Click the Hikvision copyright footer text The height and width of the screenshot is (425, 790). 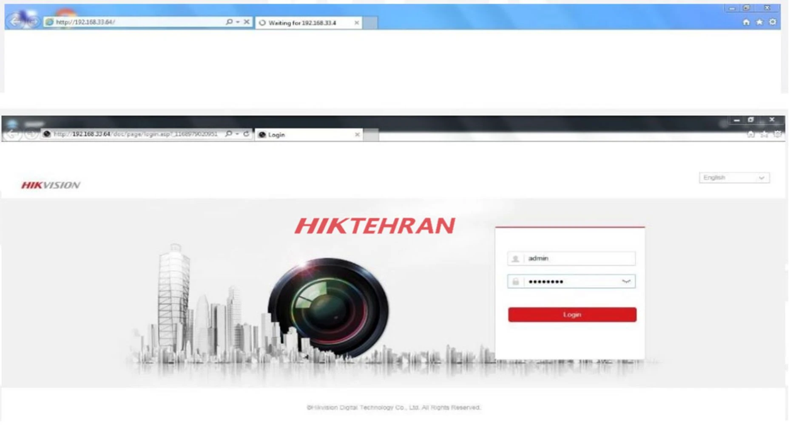[394, 407]
